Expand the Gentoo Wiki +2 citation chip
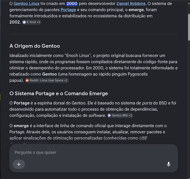Image resolution: width=190 pixels, height=179 pixels. pyautogui.click(x=120, y=115)
